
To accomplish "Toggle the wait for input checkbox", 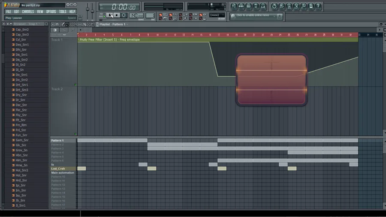I will click(171, 19).
